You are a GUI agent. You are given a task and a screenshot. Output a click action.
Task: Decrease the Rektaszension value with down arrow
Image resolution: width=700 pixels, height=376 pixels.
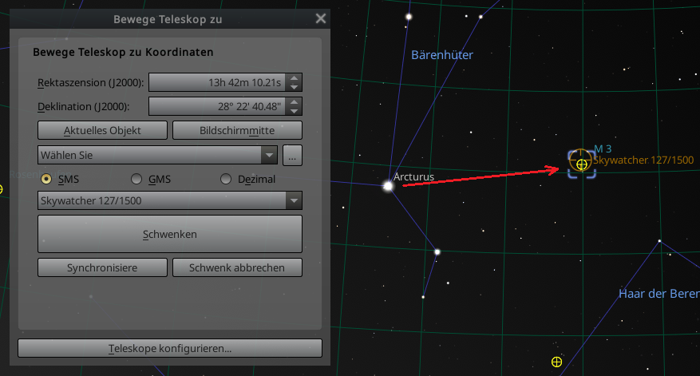pos(294,87)
